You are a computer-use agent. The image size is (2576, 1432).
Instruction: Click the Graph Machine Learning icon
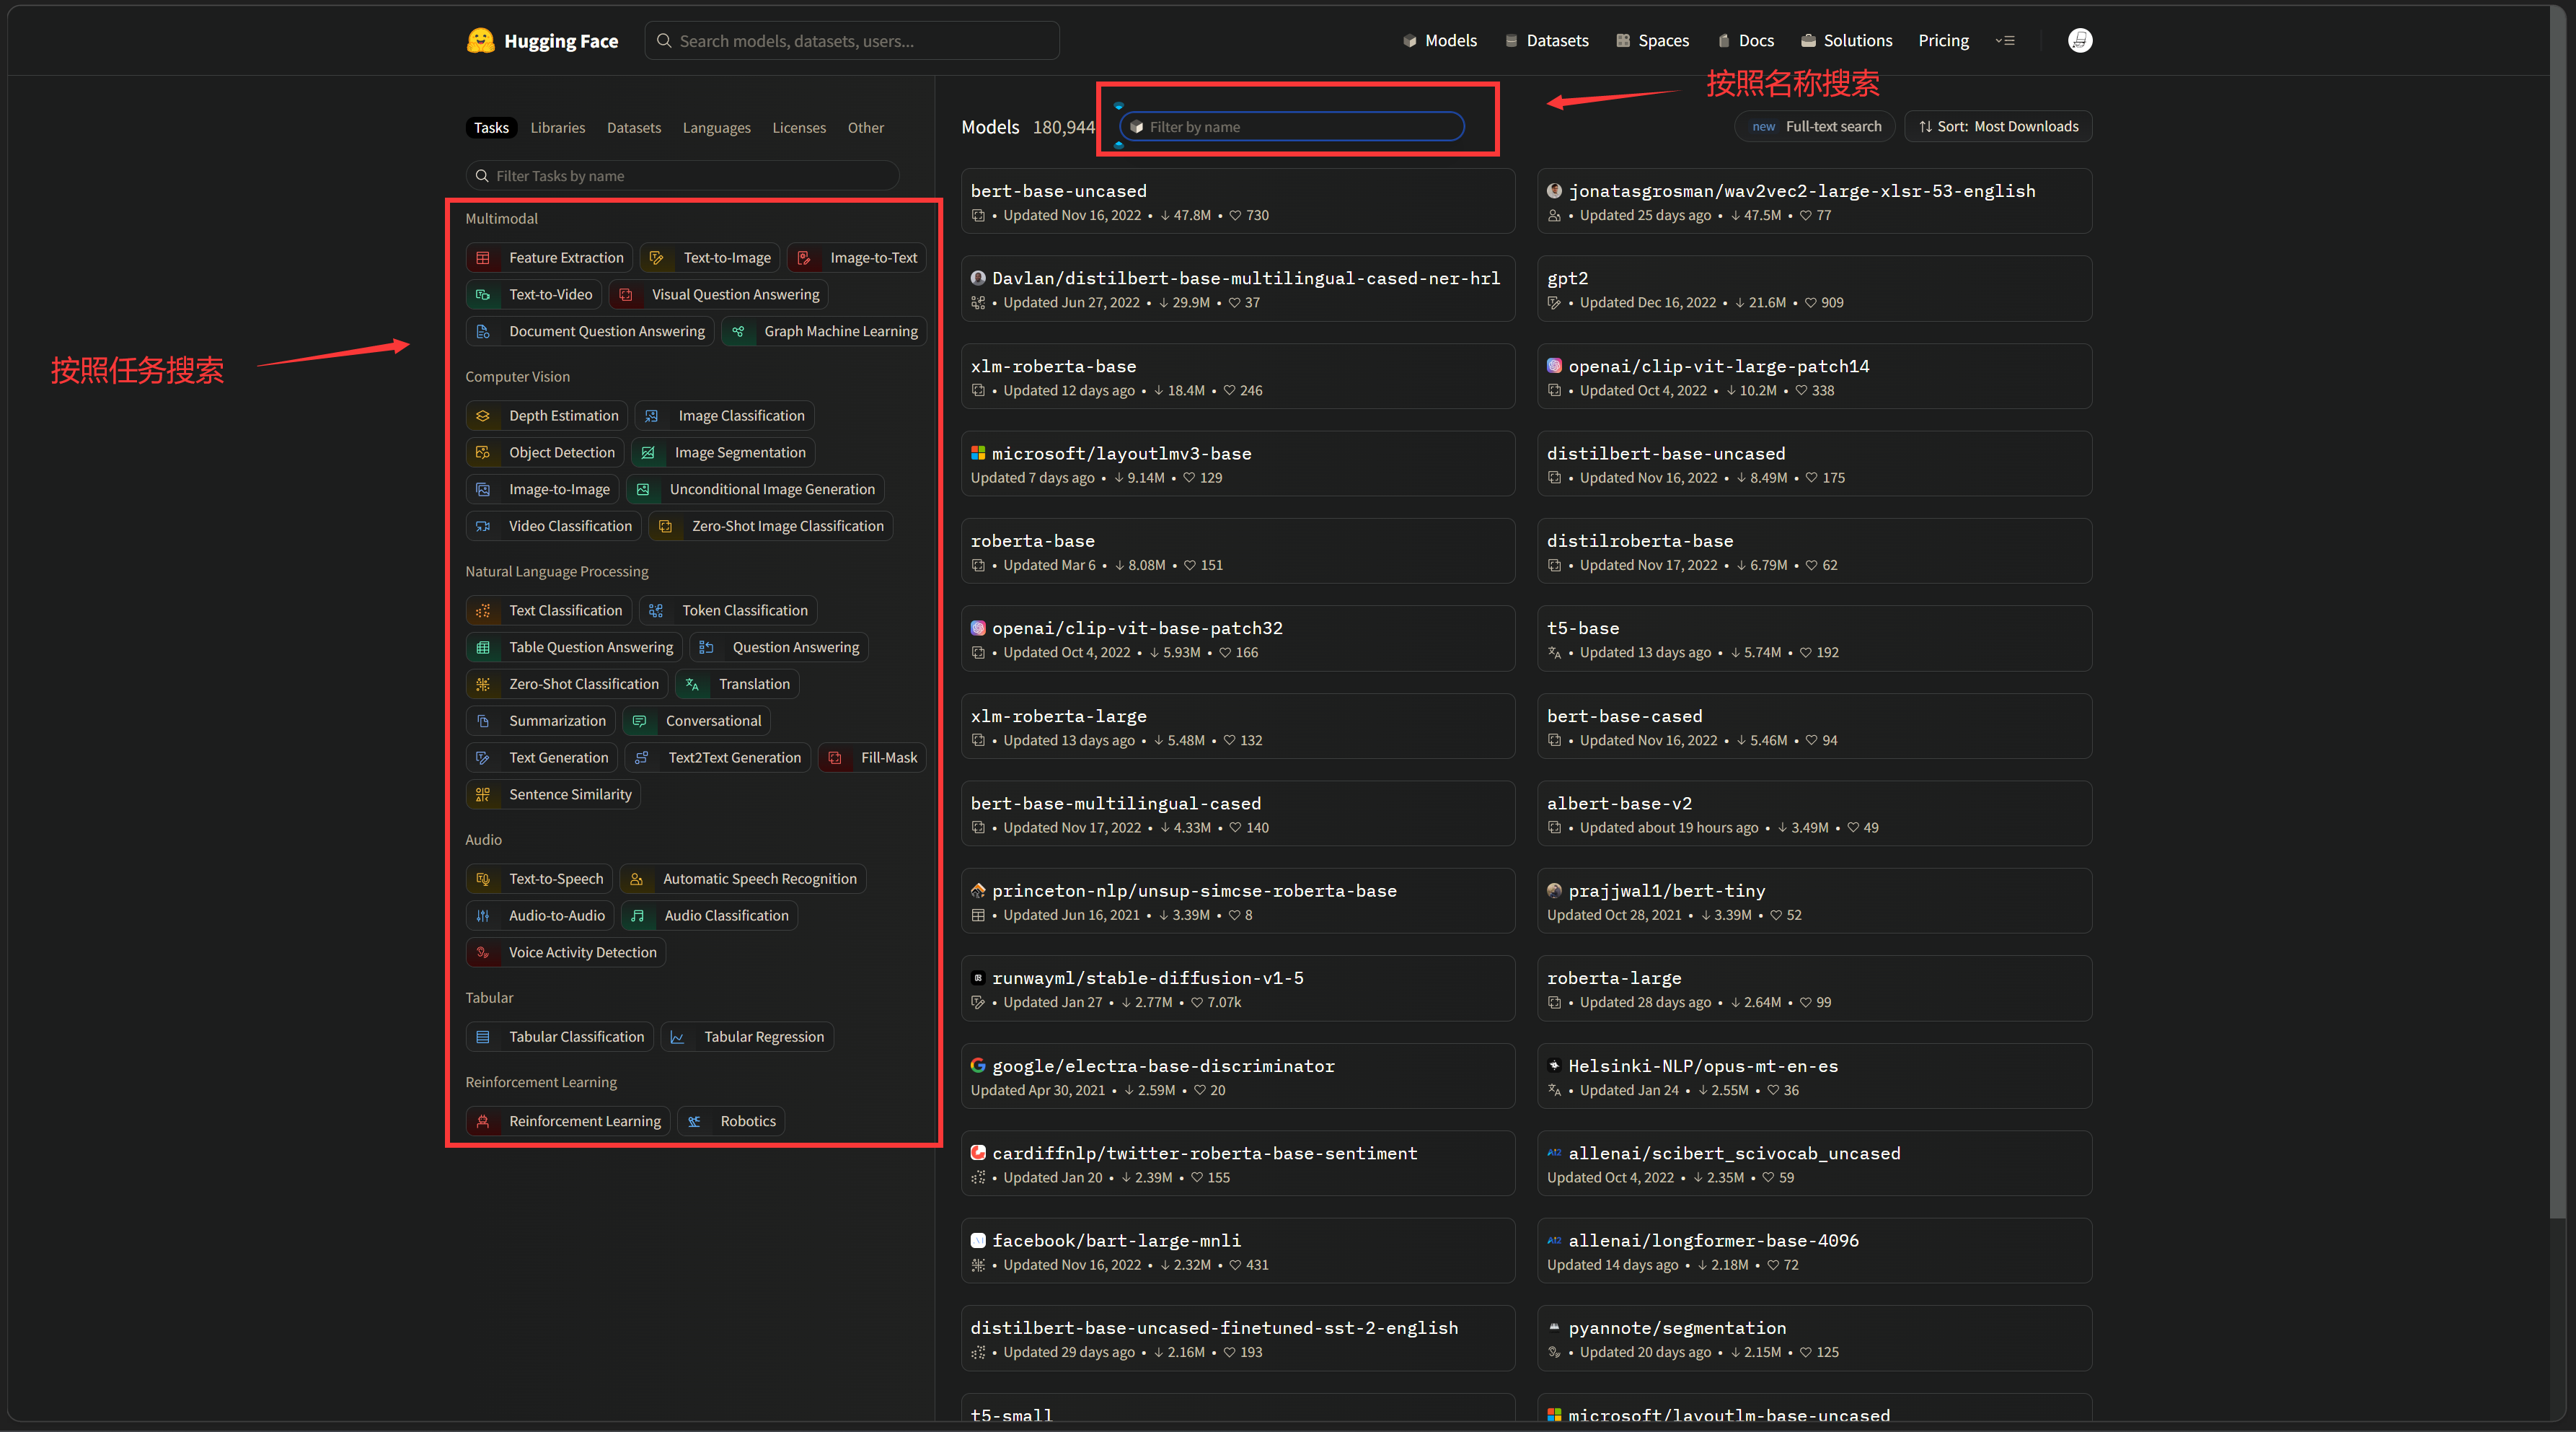point(738,332)
